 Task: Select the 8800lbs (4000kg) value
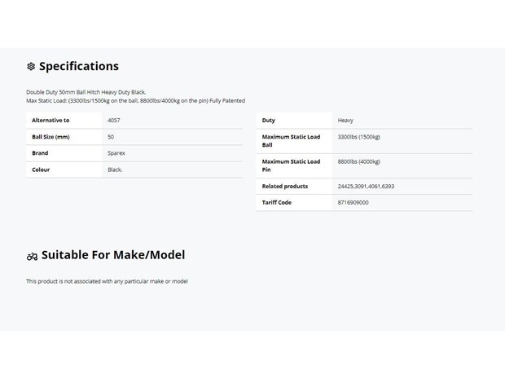point(358,161)
